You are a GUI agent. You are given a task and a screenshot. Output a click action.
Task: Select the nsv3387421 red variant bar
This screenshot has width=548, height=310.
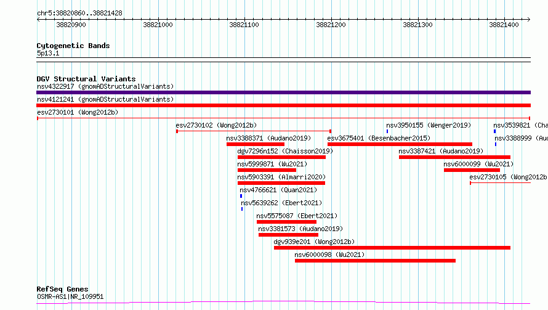(454, 157)
